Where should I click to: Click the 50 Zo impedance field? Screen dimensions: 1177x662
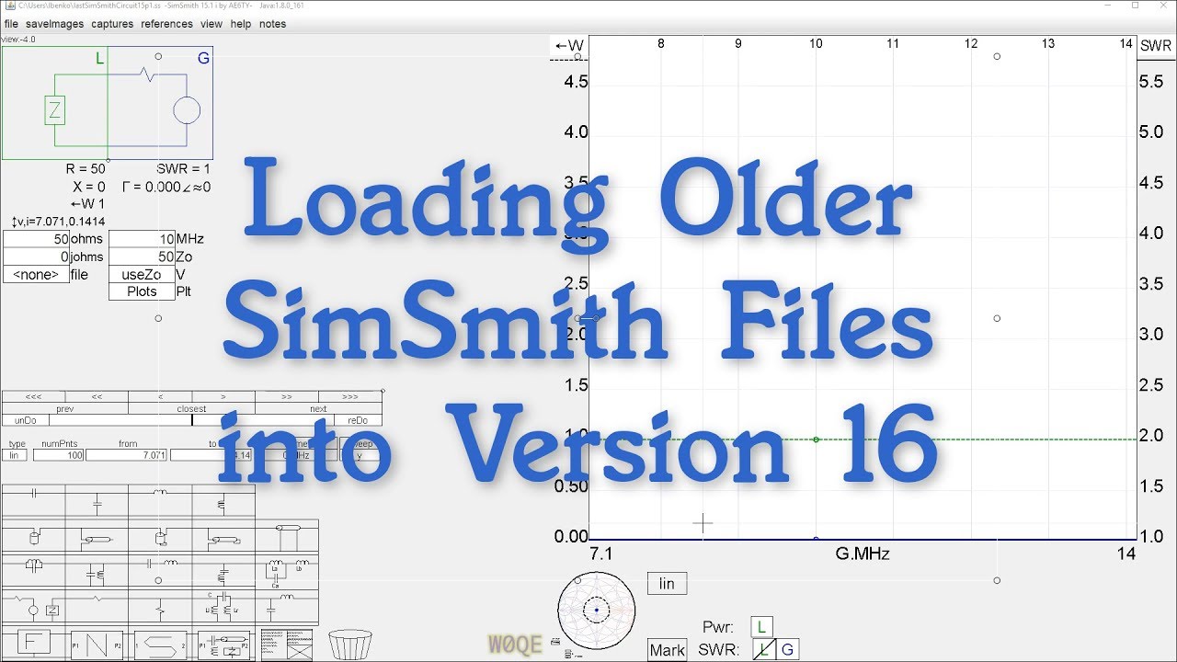pos(141,257)
